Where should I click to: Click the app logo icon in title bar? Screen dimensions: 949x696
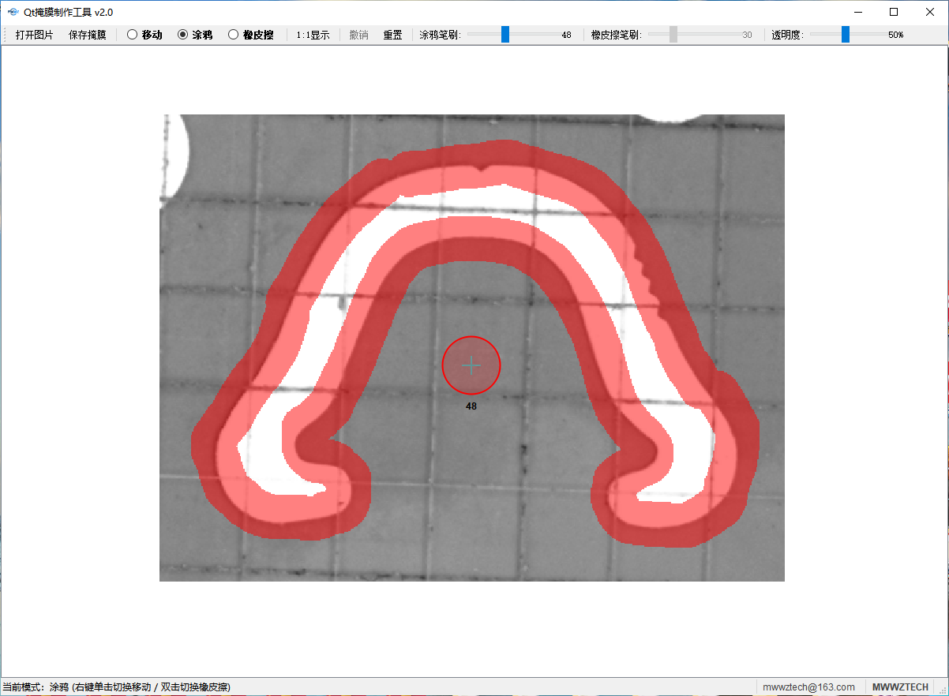pyautogui.click(x=13, y=12)
